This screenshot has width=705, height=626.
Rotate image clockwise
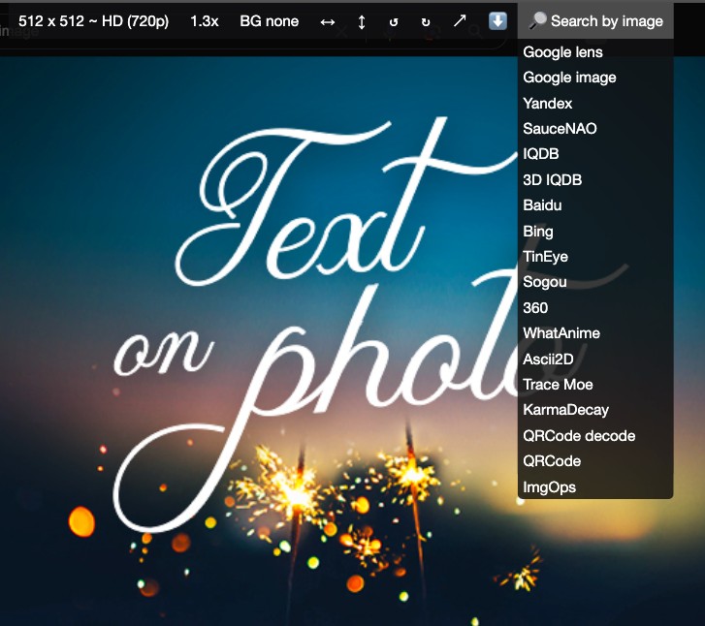tap(426, 21)
